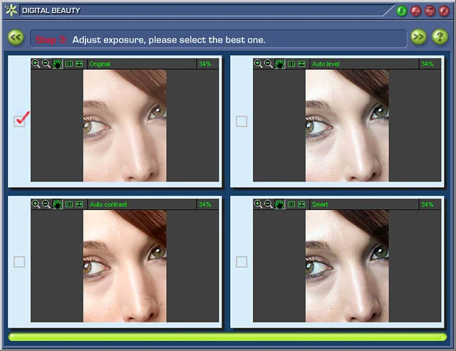The height and width of the screenshot is (351, 456).
Task: Select hand pan tool in Original panel
Action: coord(58,64)
